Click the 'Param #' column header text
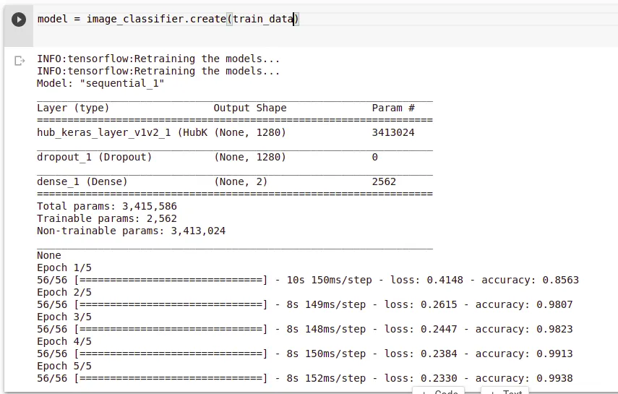Screen dimensions: 618x394 (x=393, y=108)
